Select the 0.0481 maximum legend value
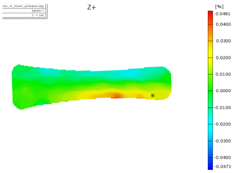240x173 pixels. click(223, 14)
